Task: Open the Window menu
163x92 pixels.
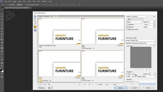Action: point(45,2)
